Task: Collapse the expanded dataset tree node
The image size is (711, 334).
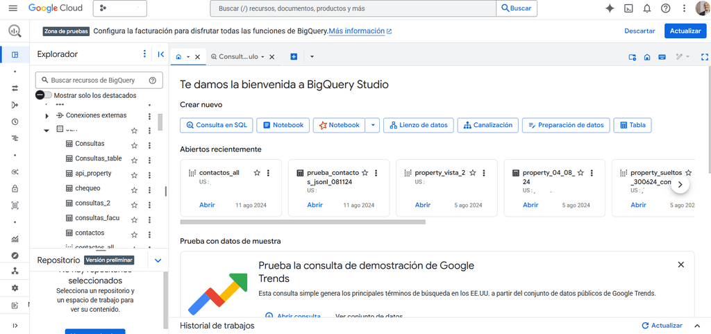Action: point(47,131)
